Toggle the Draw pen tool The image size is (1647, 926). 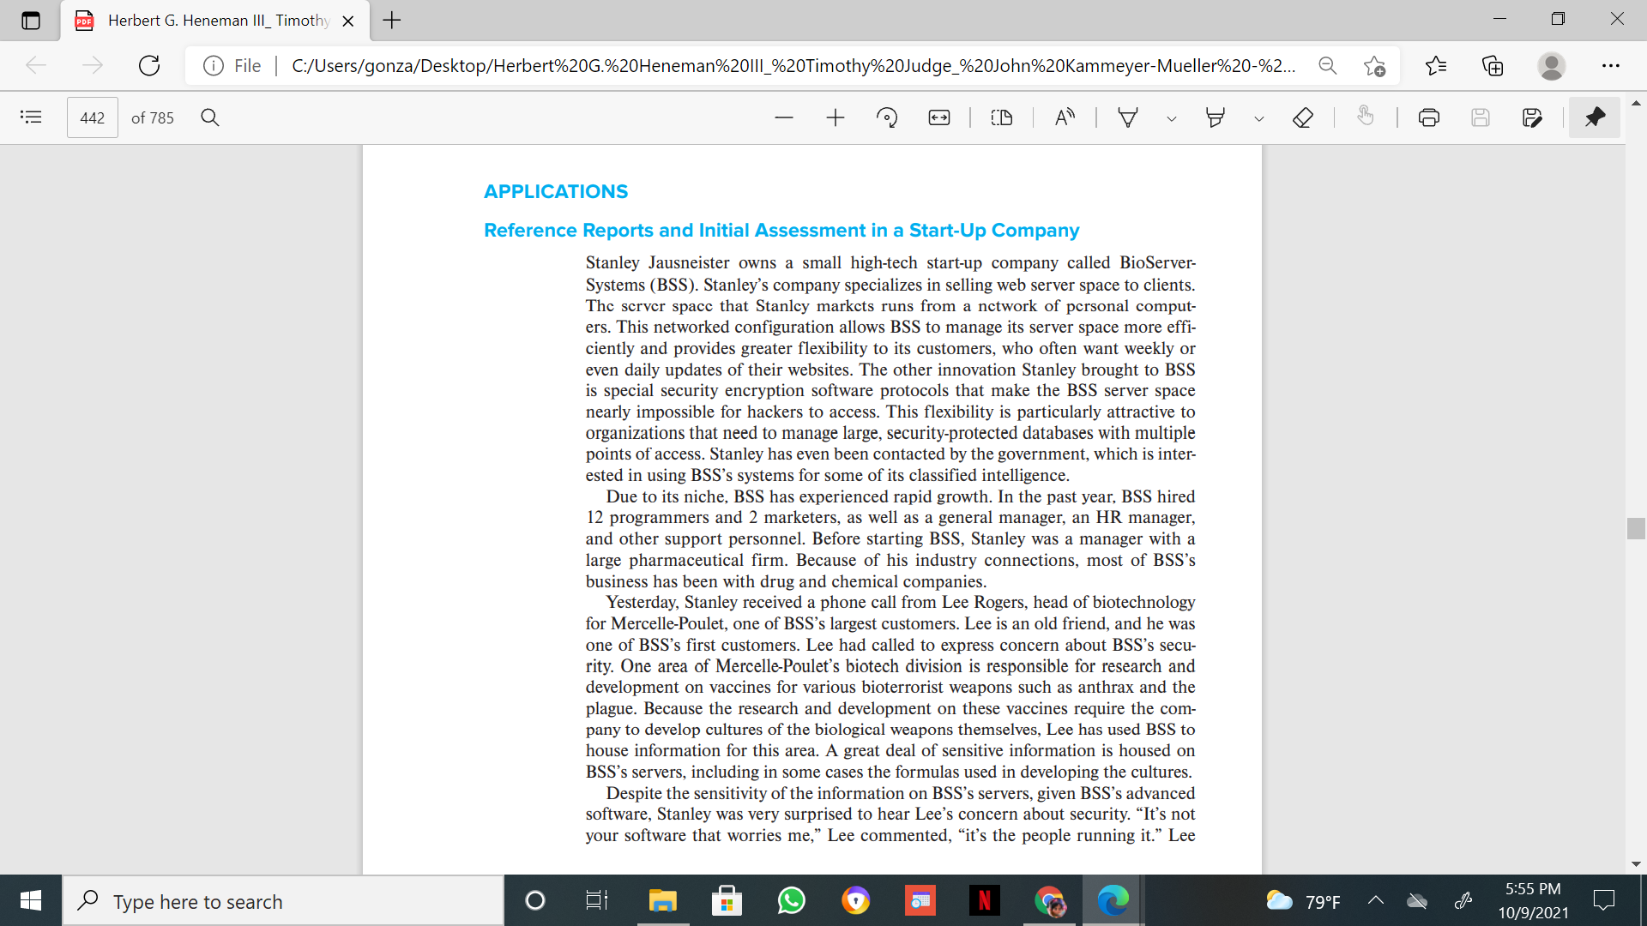1128,117
